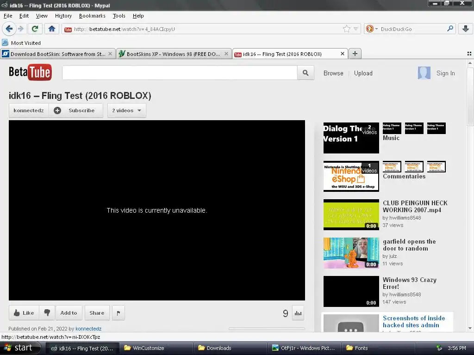The width and height of the screenshot is (474, 355).
Task: Open CLUB PEINGUIN HECK WORKING 2007.mp4 video
Action: coord(415,207)
